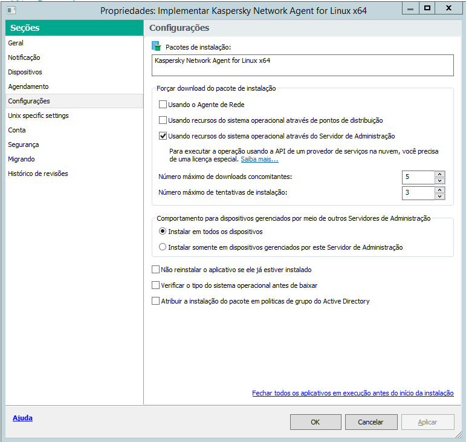466x442 pixels.
Task: Select the Agendamento section
Action: [74, 86]
